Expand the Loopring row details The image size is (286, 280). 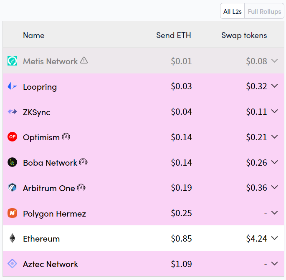[274, 86]
